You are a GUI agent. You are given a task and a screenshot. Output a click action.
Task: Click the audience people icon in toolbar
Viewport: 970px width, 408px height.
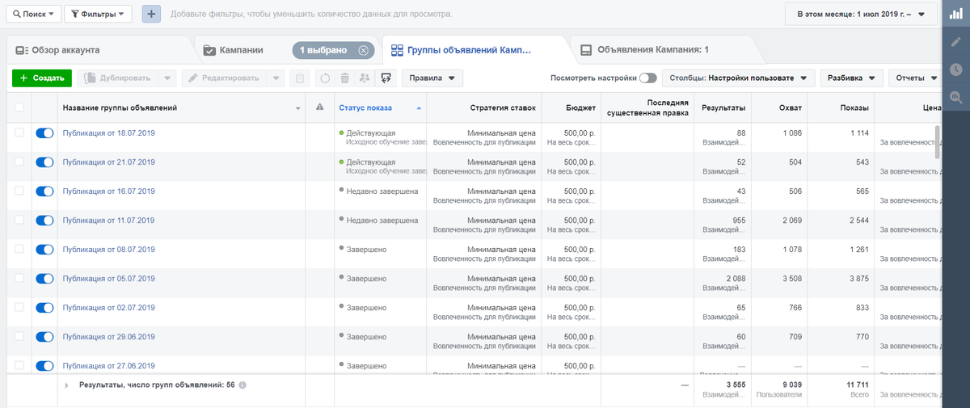pos(364,78)
